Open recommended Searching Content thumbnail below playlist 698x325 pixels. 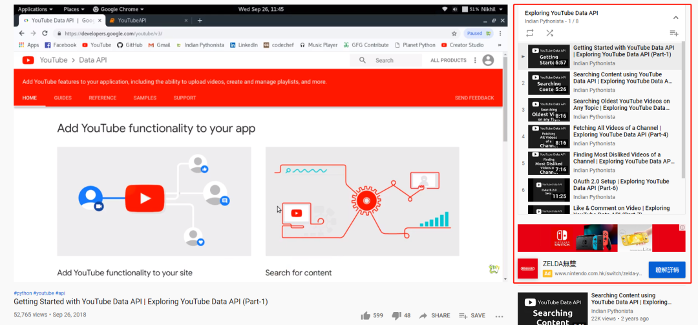pyautogui.click(x=553, y=309)
